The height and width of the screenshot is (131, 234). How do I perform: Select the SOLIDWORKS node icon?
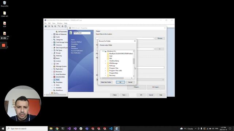pyautogui.click(x=54, y=77)
